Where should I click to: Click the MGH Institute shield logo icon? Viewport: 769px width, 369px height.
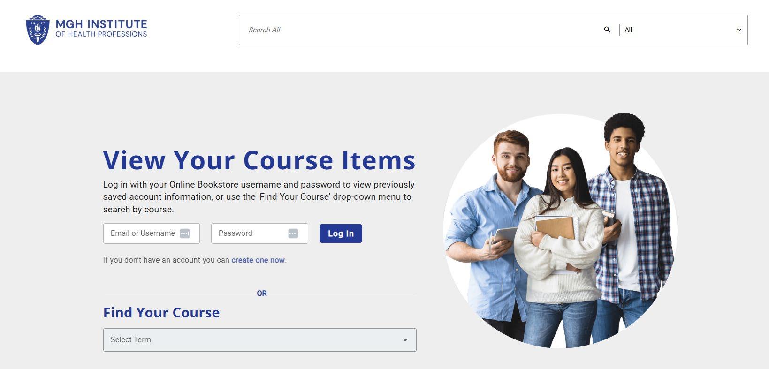(x=38, y=30)
